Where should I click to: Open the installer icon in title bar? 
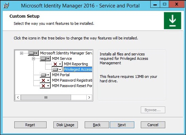(x=6, y=5)
